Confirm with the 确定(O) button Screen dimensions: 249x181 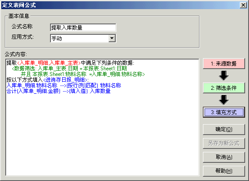pos(224,129)
